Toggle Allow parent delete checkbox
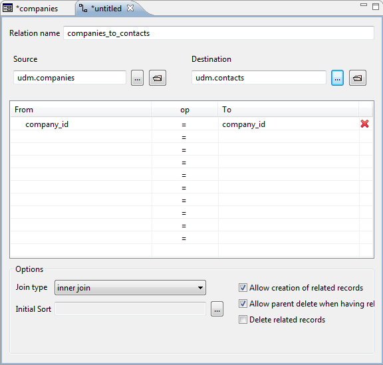The height and width of the screenshot is (365, 383). click(x=243, y=304)
